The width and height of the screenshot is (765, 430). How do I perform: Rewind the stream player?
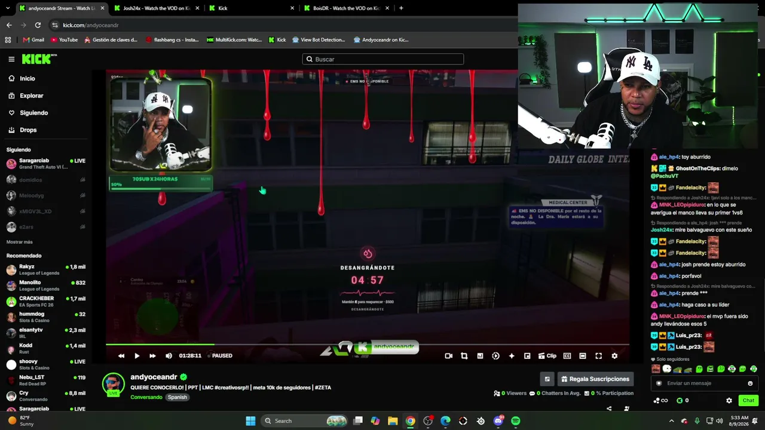tap(121, 356)
